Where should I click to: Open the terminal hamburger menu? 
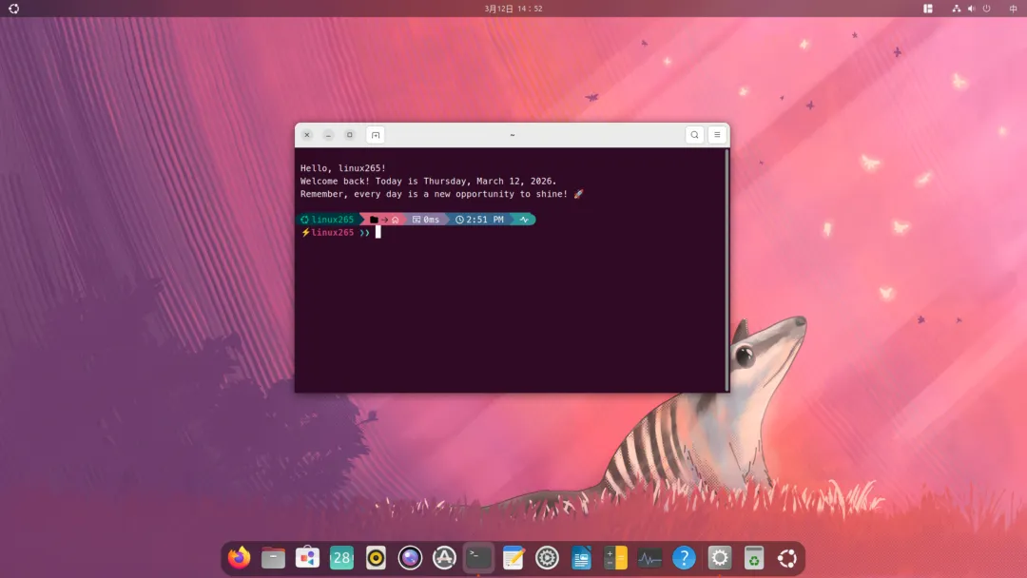(x=717, y=135)
